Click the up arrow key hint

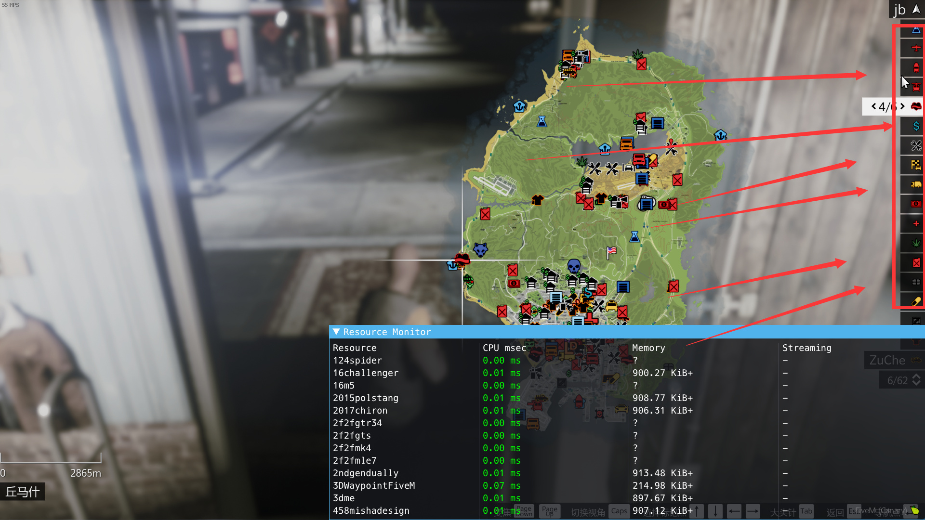pos(697,511)
